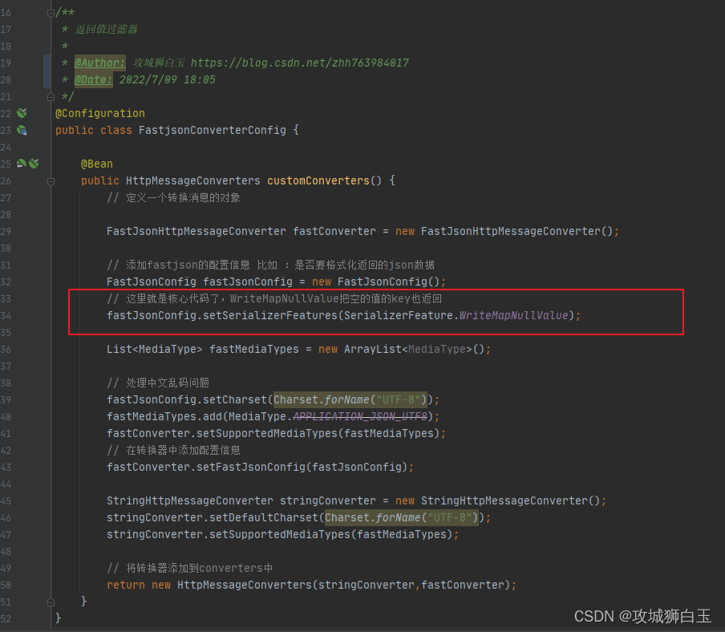Click the HttpMessageConverters return type on line 26
Viewport: 725px width, 632px height.
pos(192,180)
